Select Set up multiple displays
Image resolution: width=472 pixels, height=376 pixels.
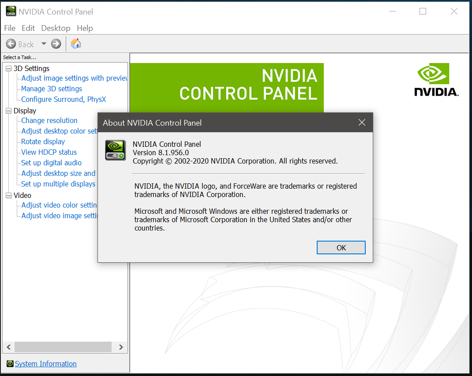pos(58,184)
